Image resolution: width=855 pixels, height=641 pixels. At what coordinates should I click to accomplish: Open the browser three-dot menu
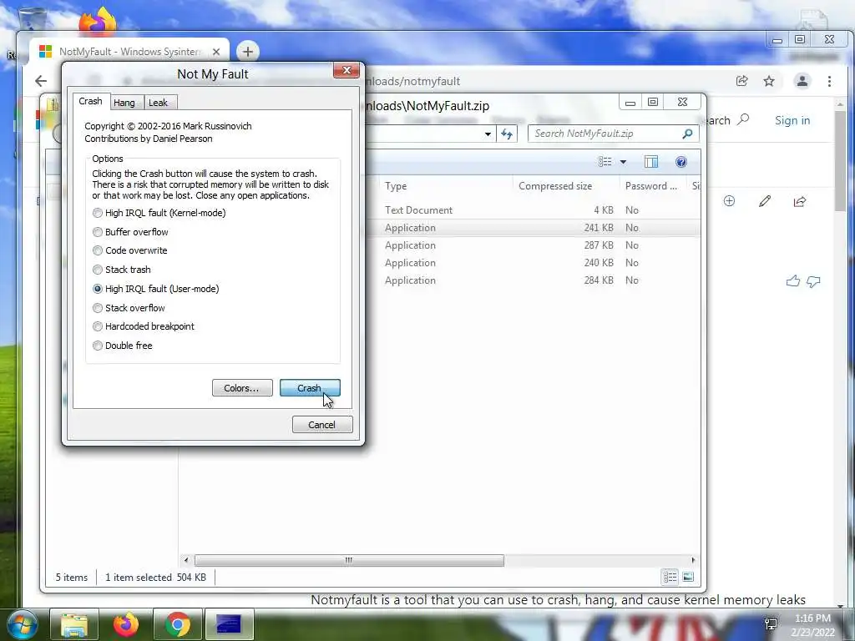click(829, 81)
